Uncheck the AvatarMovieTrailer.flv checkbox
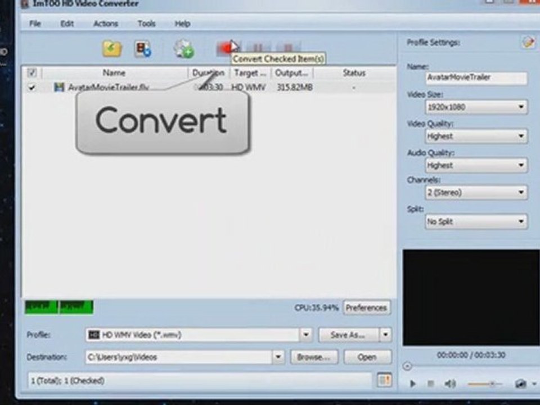 31,88
